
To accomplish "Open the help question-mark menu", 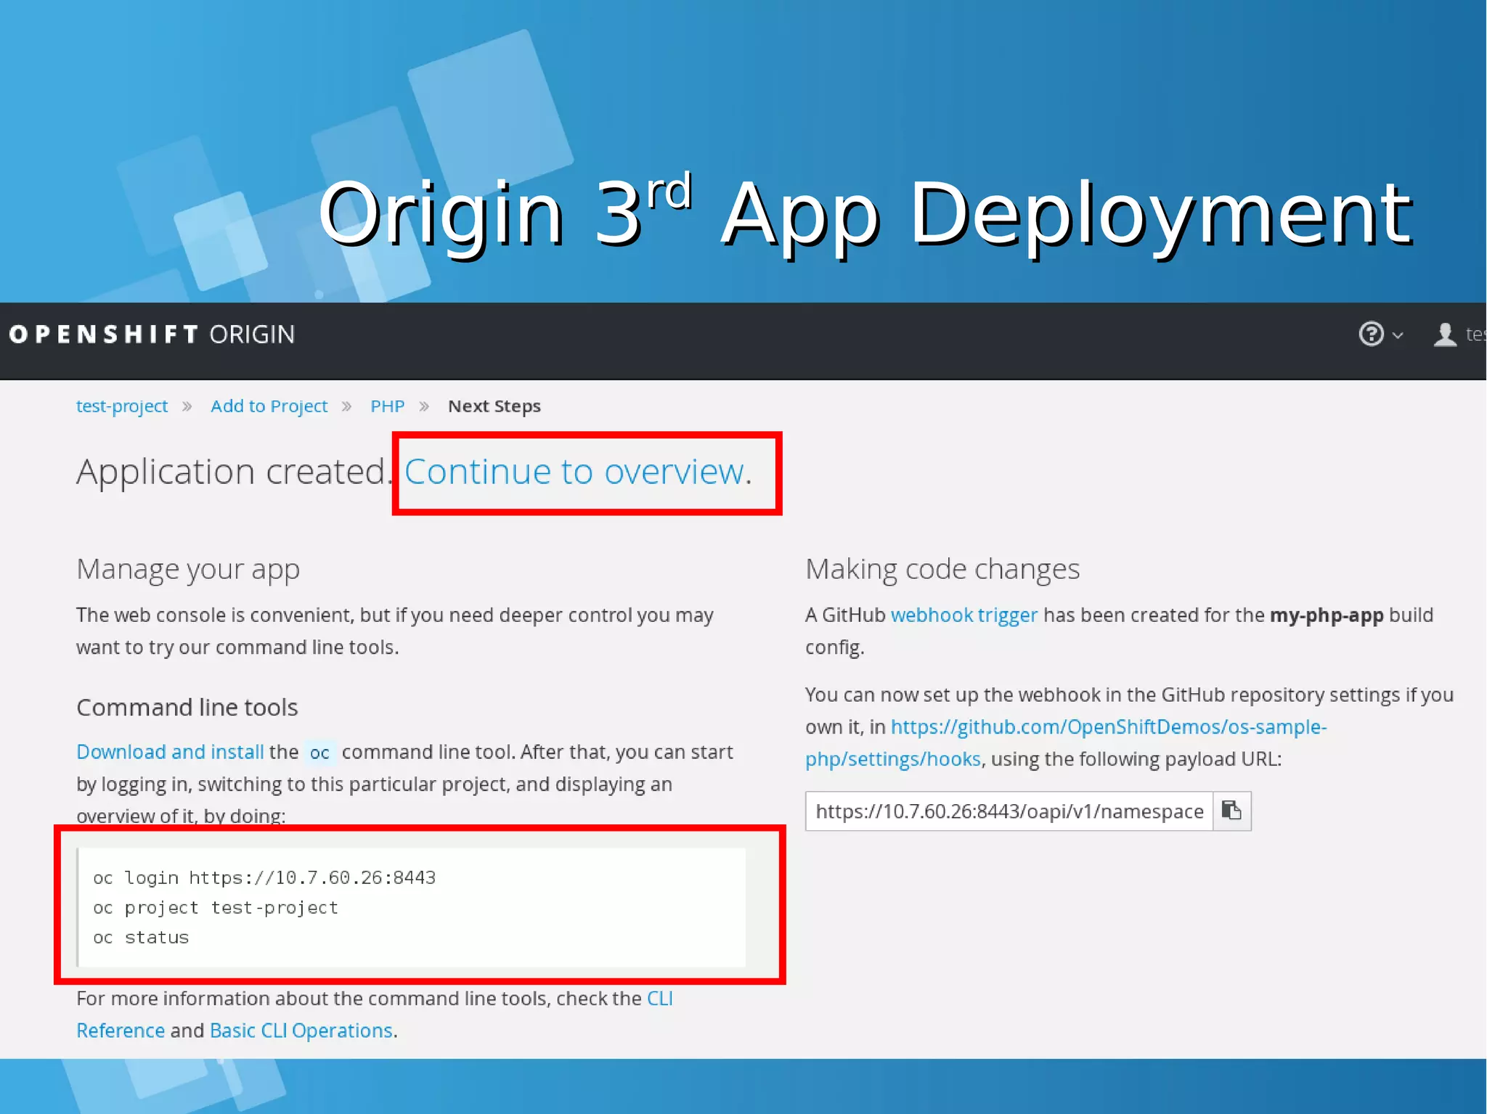I will point(1371,334).
